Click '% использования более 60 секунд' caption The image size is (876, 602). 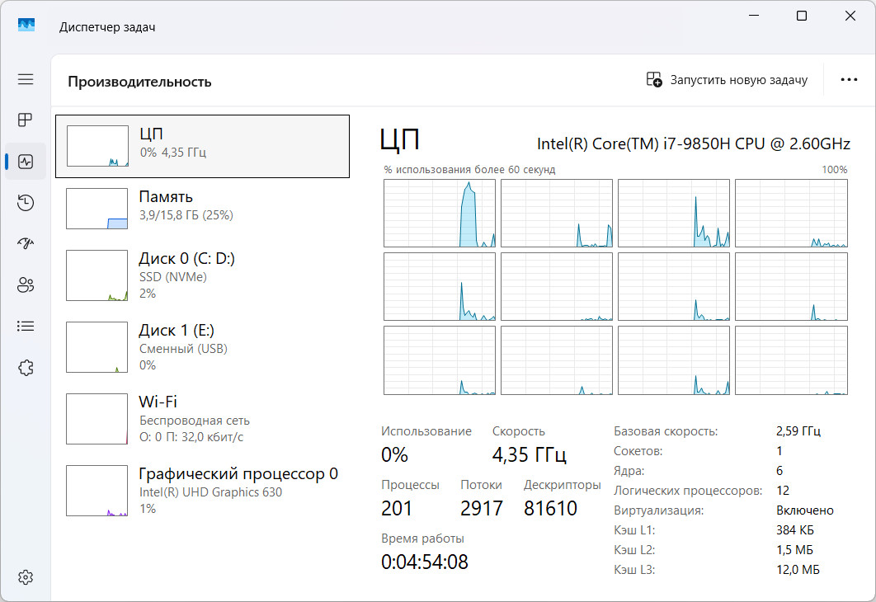[469, 170]
